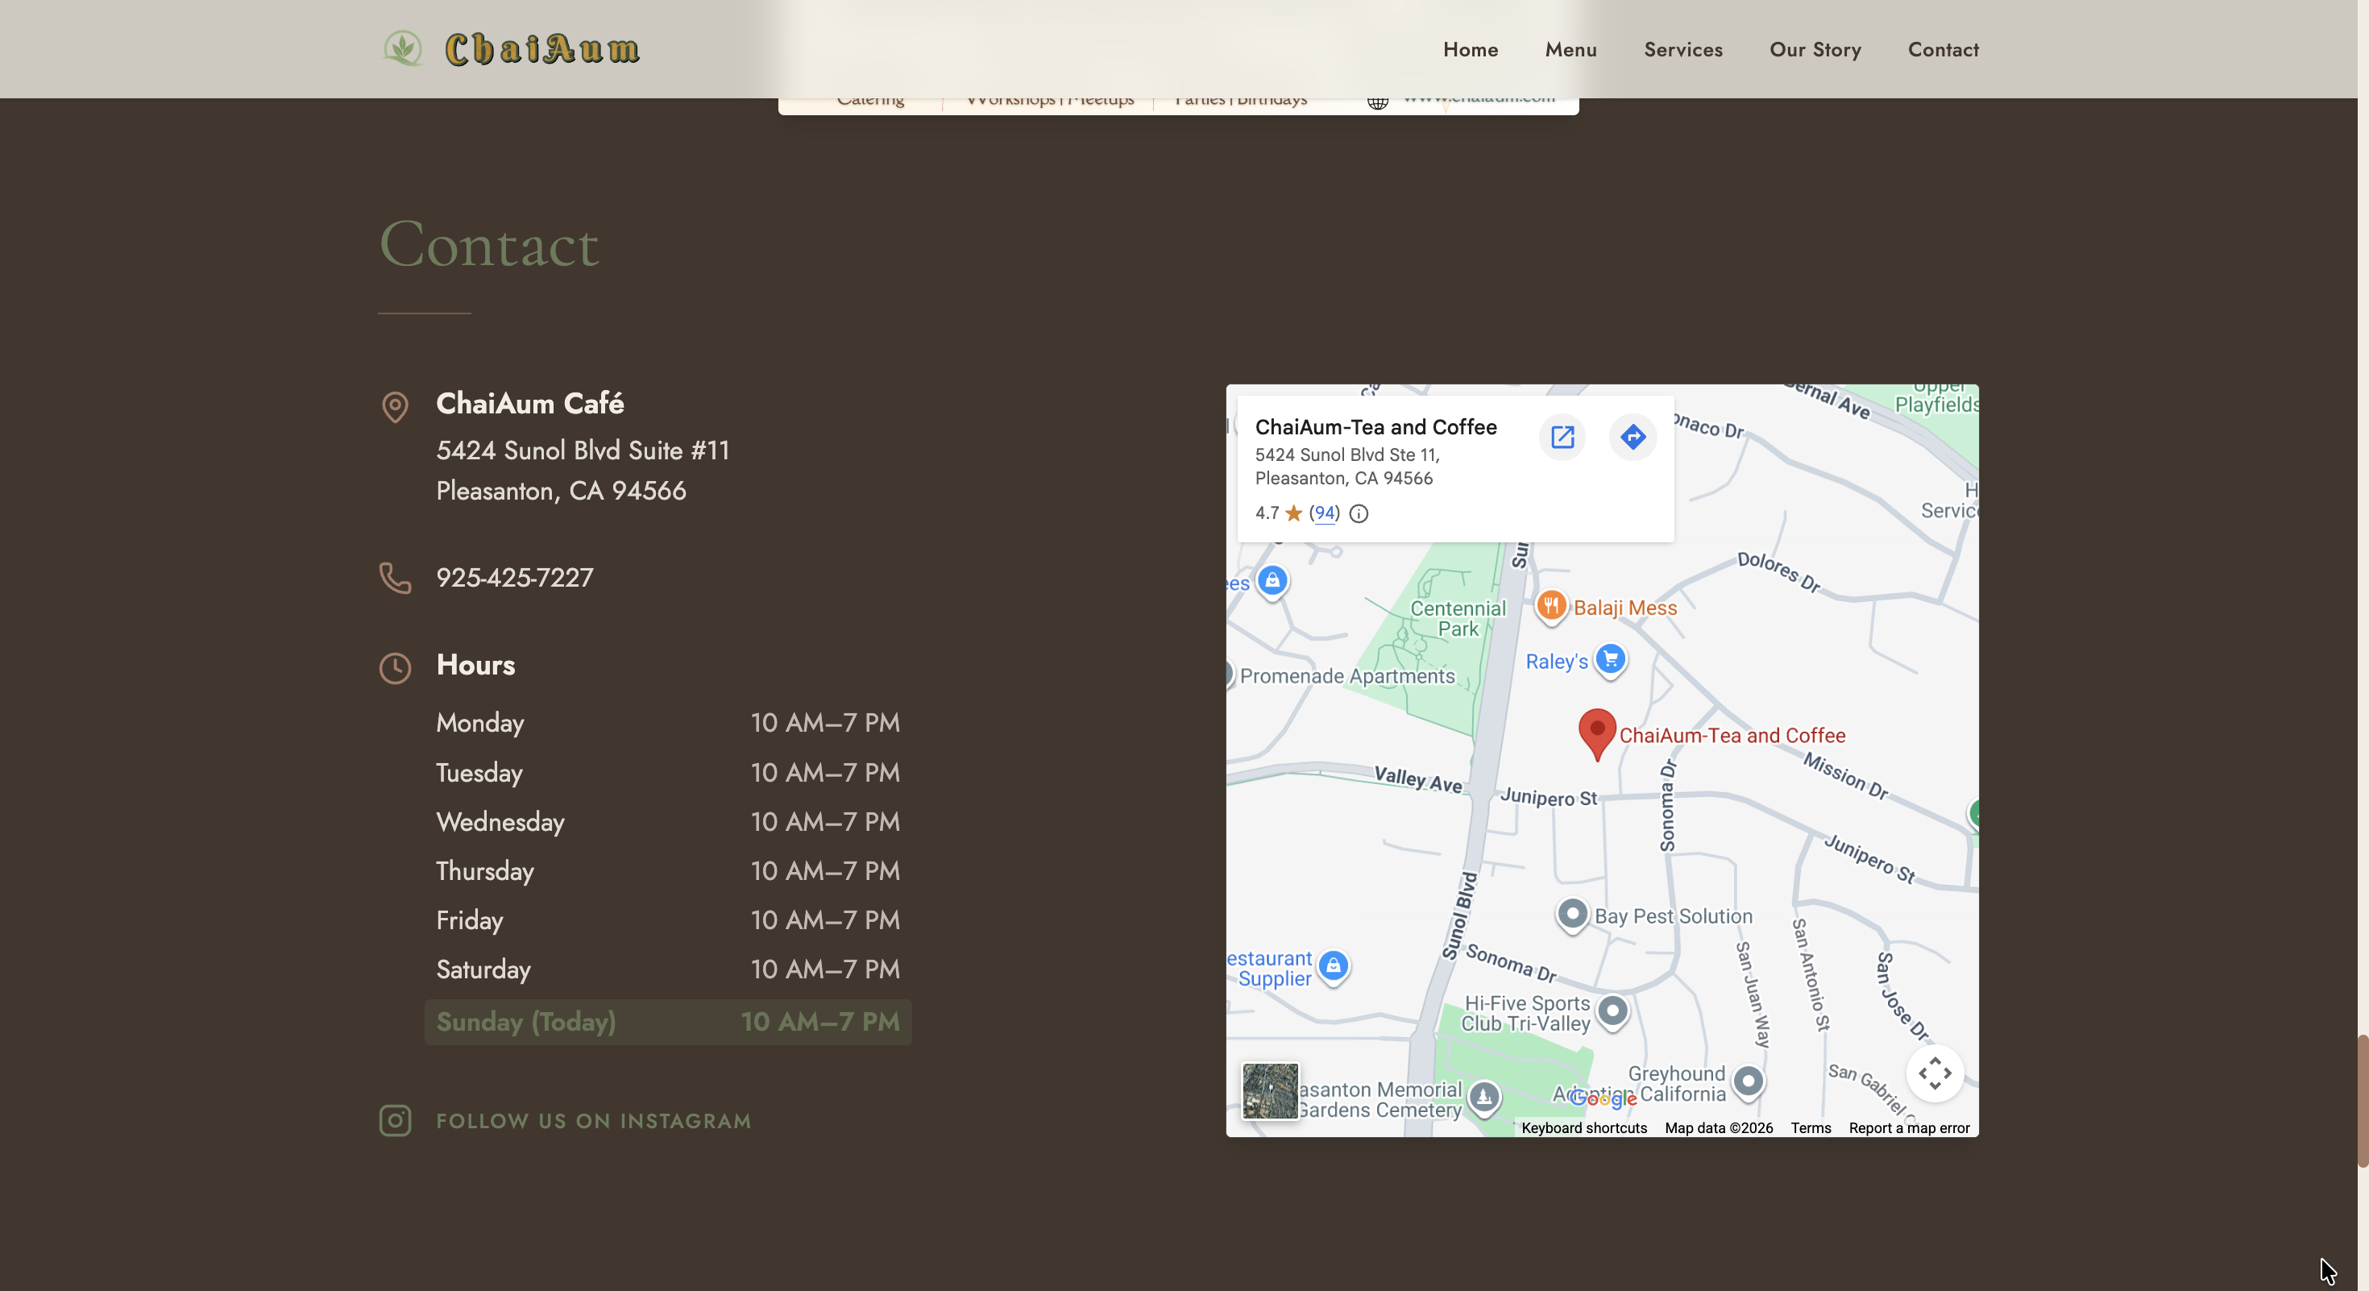Click the Balaji Mess restaurant marker
2369x1291 pixels.
click(1551, 607)
